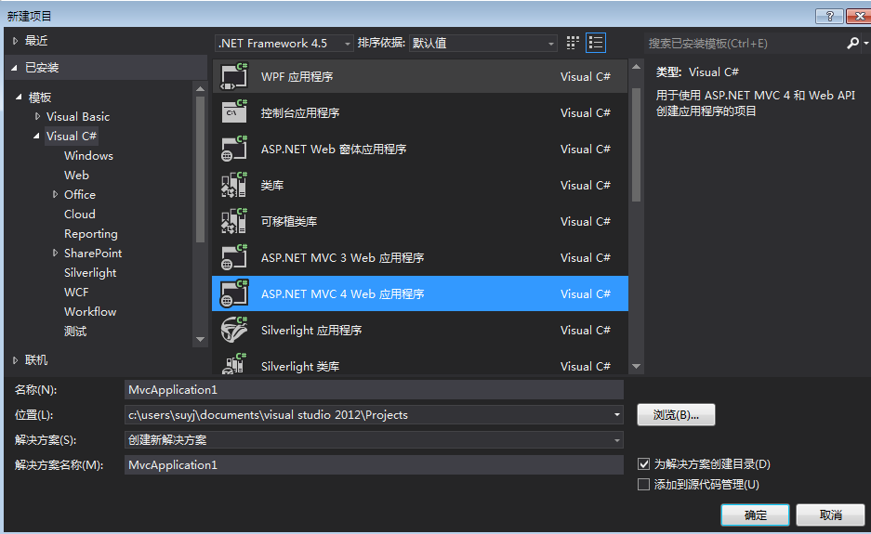This screenshot has height=534, width=871.
Task: Open search options dropdown arrow
Action: (865, 43)
